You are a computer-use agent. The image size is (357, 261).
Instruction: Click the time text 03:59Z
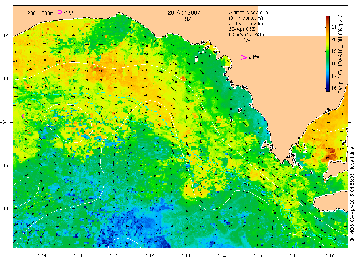(183, 19)
